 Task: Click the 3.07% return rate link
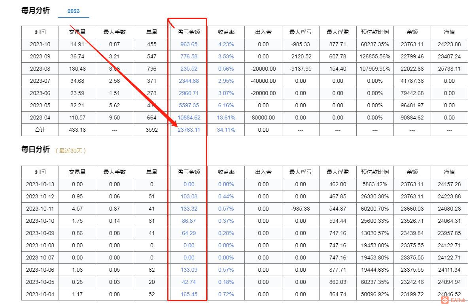(226, 93)
